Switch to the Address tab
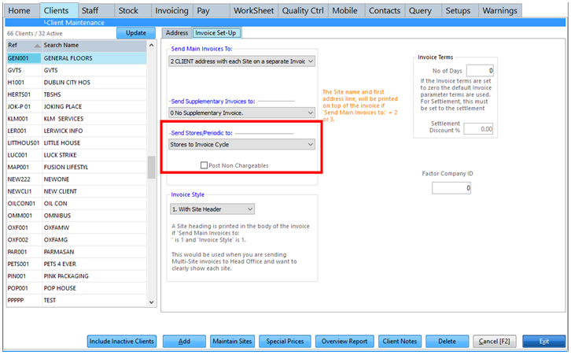Viewport: 571px width, 355px height. (x=177, y=33)
